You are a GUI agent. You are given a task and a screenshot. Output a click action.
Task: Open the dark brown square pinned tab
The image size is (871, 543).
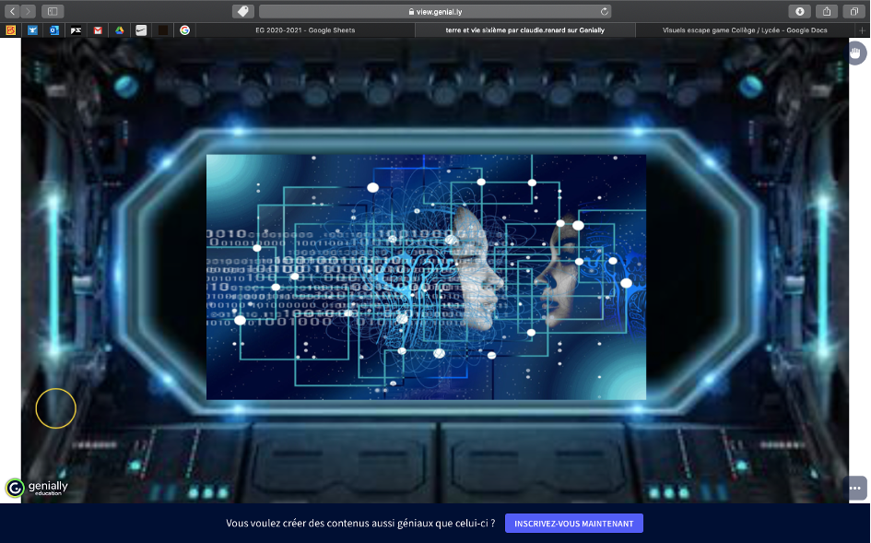[x=163, y=30]
